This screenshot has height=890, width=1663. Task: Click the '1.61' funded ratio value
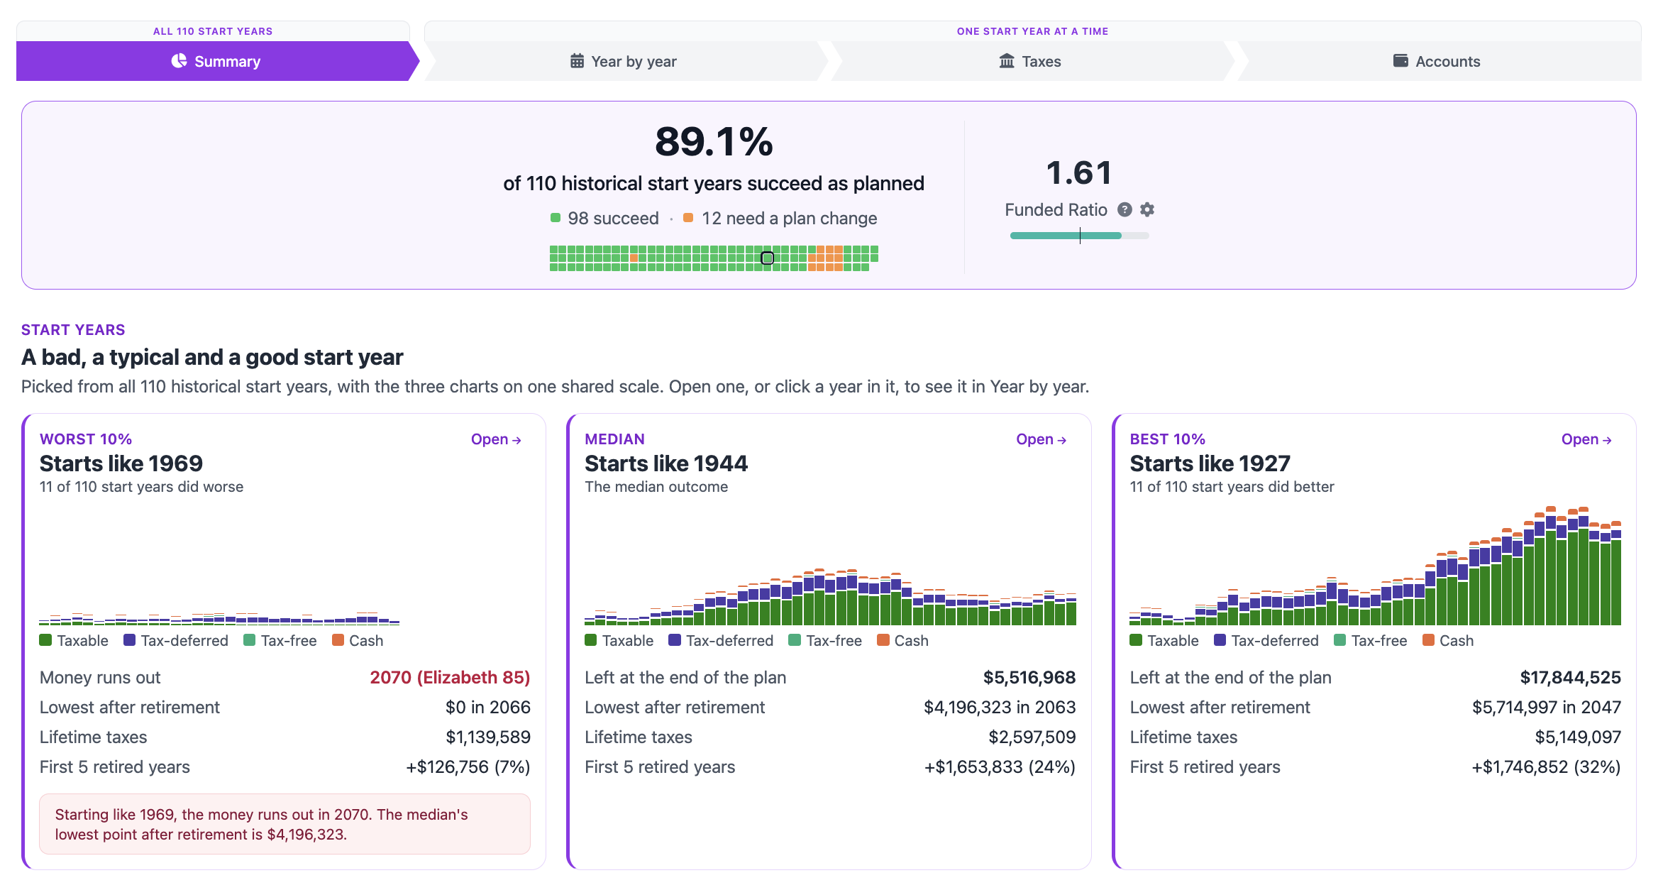pyautogui.click(x=1079, y=172)
